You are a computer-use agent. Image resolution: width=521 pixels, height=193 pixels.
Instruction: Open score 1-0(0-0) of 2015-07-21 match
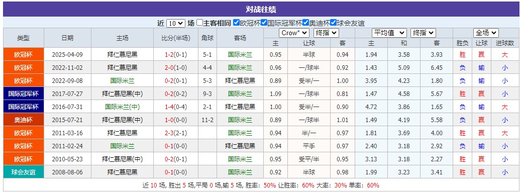coord(176,120)
